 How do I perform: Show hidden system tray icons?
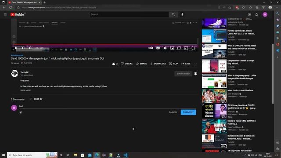pyautogui.click(x=245, y=155)
